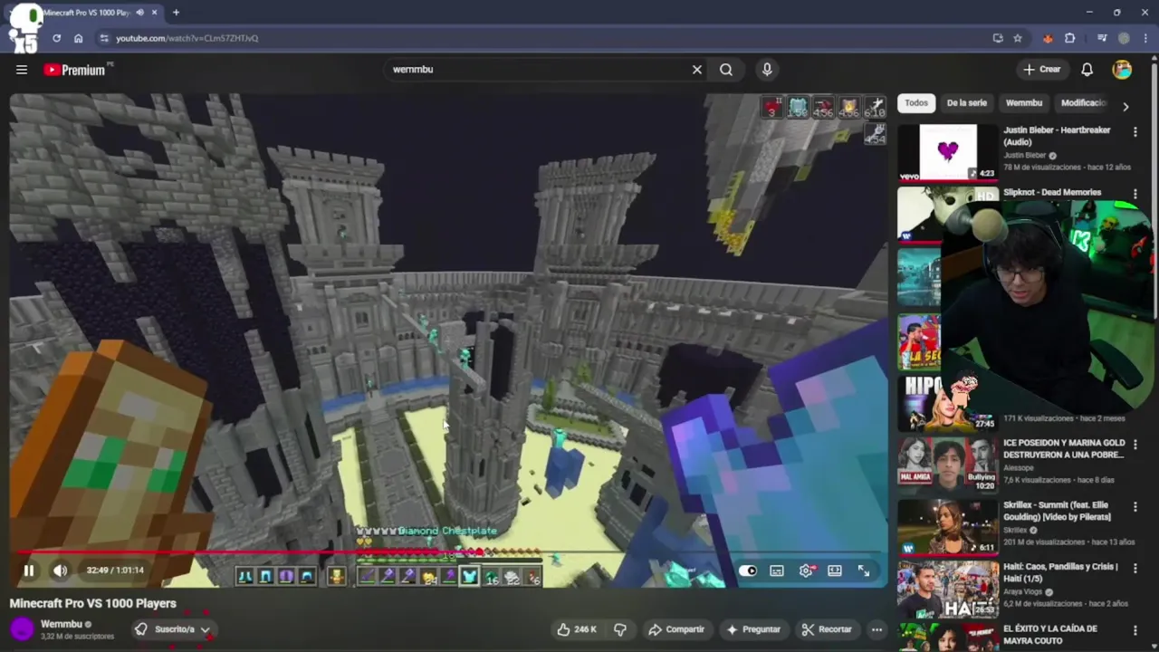Image resolution: width=1159 pixels, height=652 pixels.
Task: Show more filter chips with the right arrow
Action: pyautogui.click(x=1125, y=106)
